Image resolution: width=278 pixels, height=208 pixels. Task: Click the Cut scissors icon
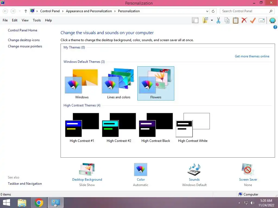click(x=219, y=20)
